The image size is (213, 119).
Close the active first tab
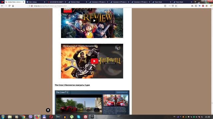pos(24,2)
